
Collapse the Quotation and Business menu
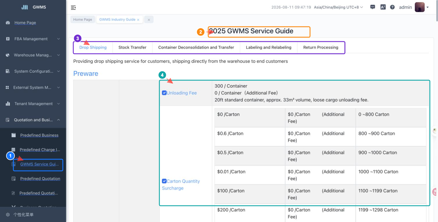pyautogui.click(x=58, y=120)
